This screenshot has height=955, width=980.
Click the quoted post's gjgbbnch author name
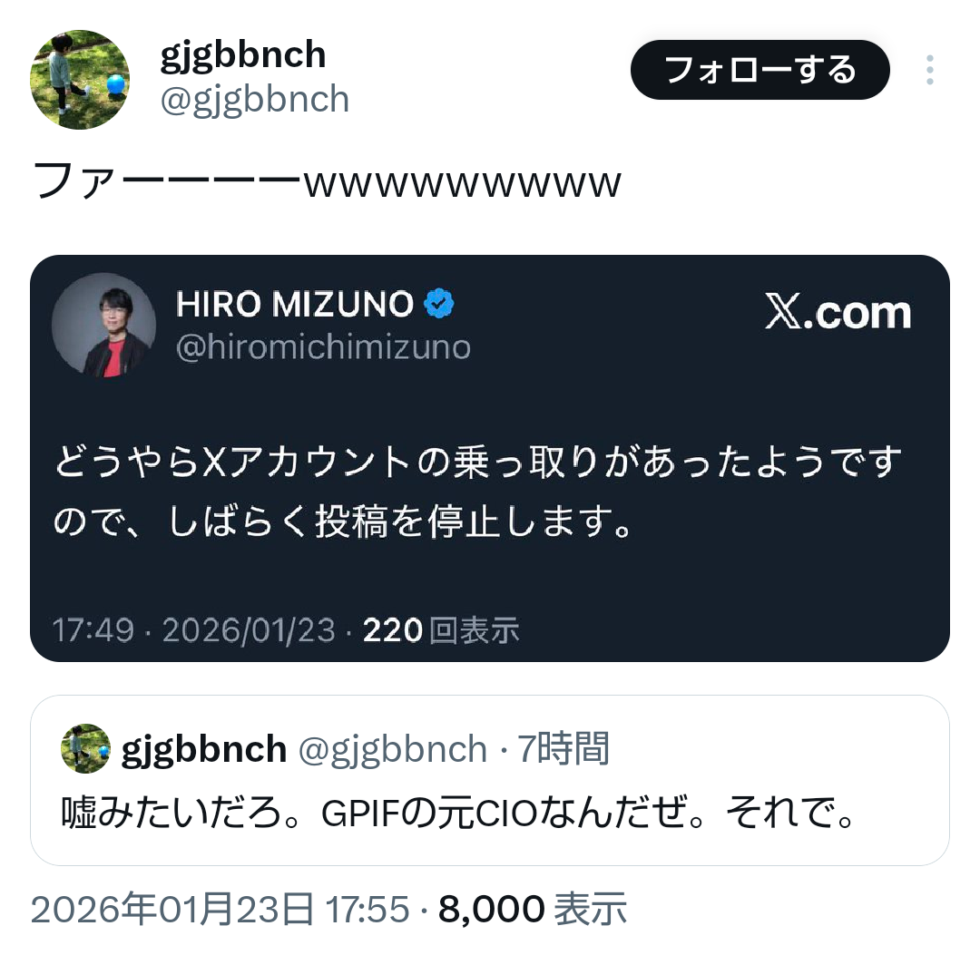click(x=204, y=748)
